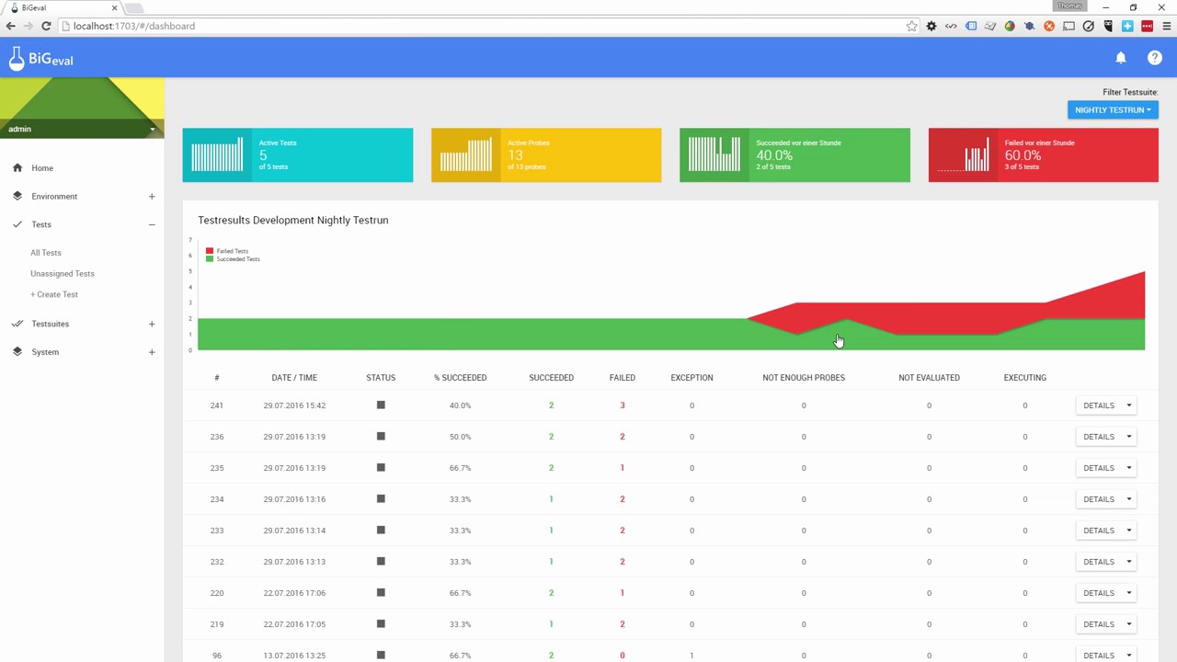Click date 13.07.2016 13:25 cell
Screen dimensions: 1177x662
pos(294,656)
